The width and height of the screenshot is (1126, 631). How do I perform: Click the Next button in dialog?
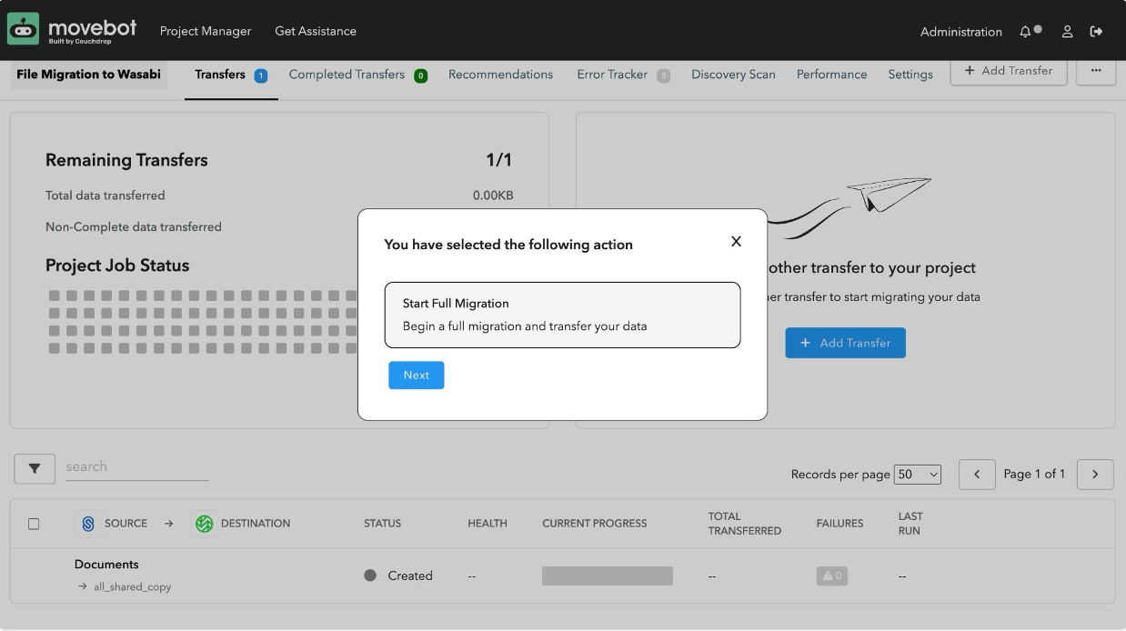[x=417, y=375]
